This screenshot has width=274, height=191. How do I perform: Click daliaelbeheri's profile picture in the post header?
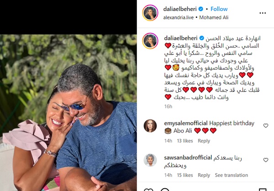coord(150,13)
